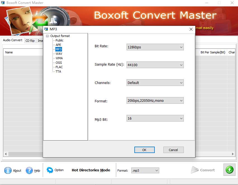Click Boxoft Convert Master title bar icon
Image resolution: width=238 pixels, height=185 pixels.
click(x=3, y=3)
